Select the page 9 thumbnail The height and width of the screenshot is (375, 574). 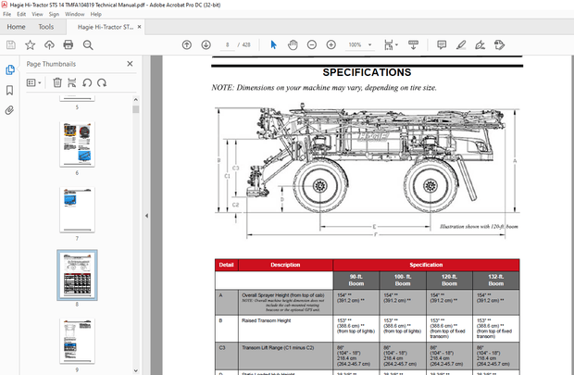(77, 341)
